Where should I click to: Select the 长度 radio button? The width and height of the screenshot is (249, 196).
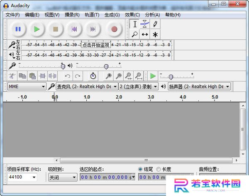(x=159, y=169)
